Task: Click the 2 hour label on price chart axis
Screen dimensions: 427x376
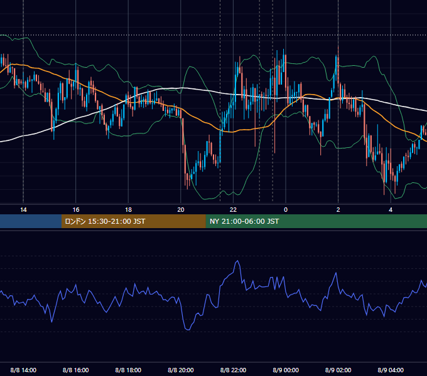Action: 338,210
